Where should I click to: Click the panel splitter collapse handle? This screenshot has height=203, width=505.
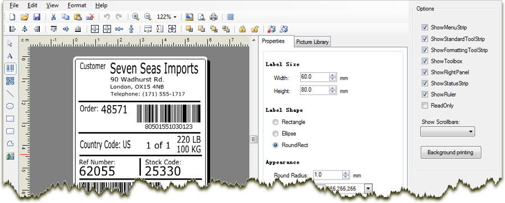(254, 139)
